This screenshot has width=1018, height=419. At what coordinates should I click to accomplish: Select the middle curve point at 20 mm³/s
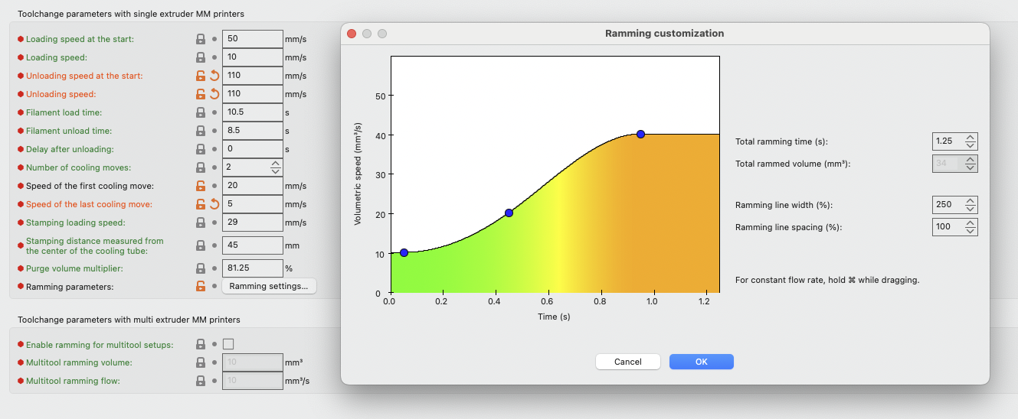click(x=509, y=213)
